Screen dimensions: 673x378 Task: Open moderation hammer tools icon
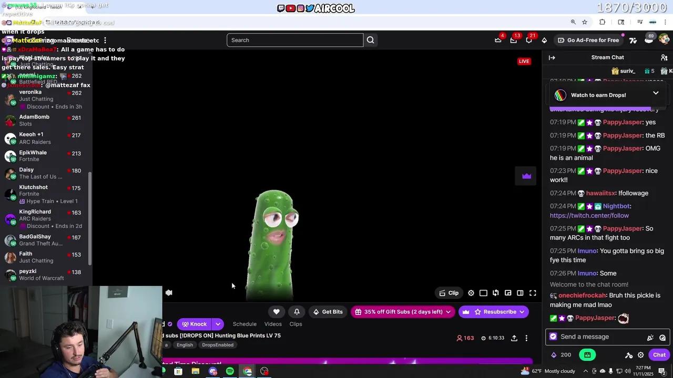click(629, 355)
